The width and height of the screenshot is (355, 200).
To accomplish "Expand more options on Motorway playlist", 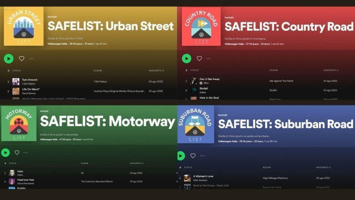I will tap(25, 153).
